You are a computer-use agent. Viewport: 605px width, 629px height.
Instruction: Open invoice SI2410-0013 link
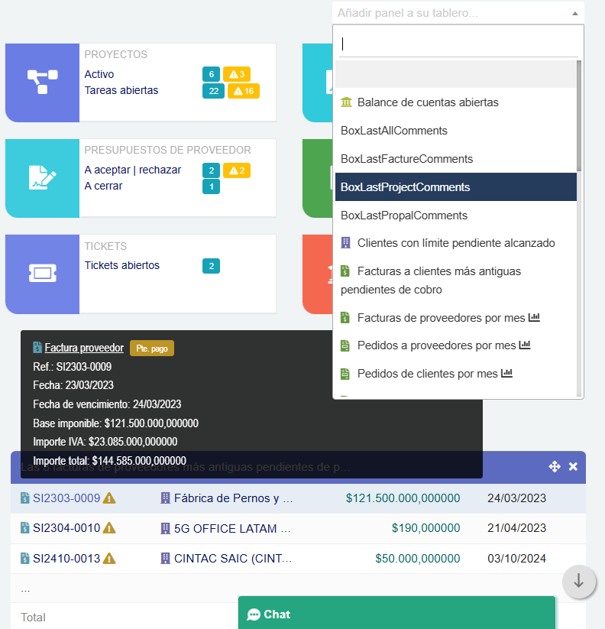[66, 559]
